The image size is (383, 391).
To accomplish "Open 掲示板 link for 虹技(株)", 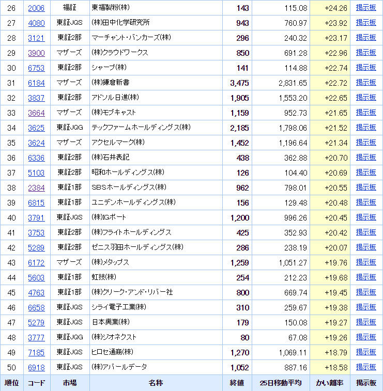I will click(366, 277).
